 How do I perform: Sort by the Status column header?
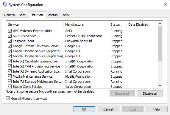(118, 24)
